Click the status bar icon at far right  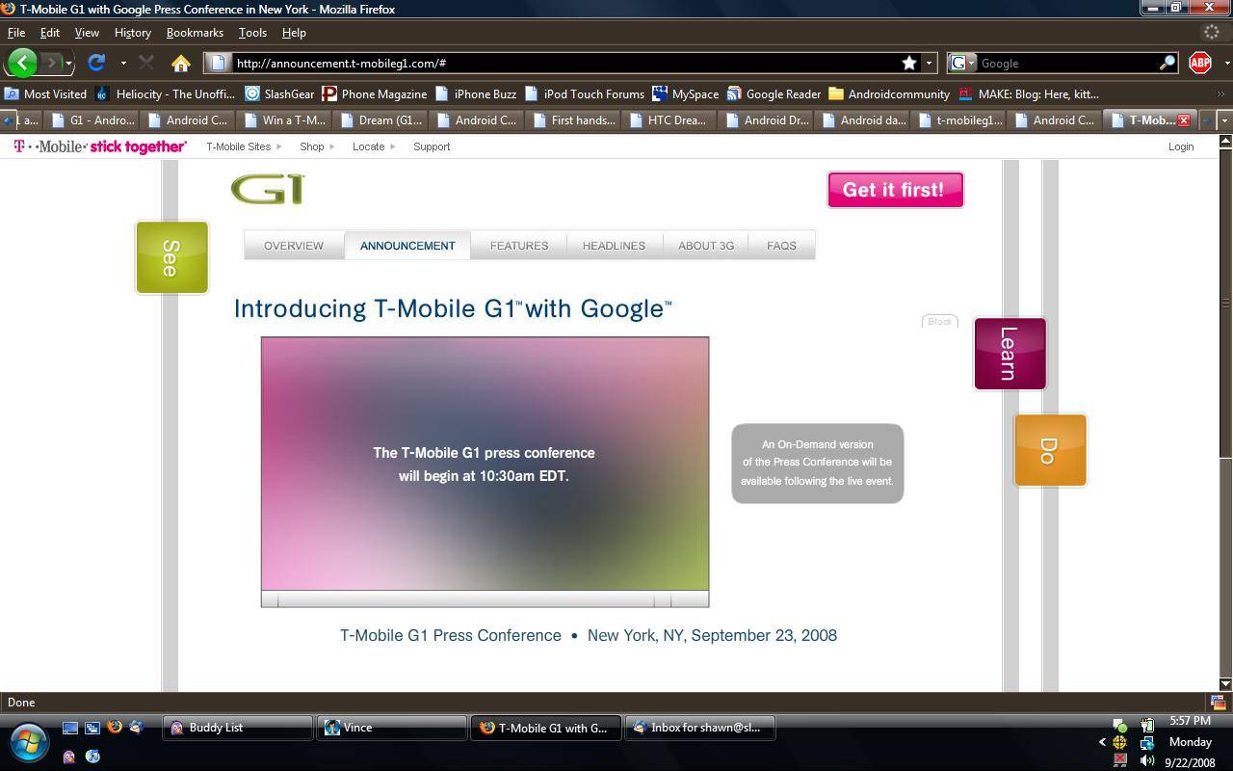[1218, 703]
